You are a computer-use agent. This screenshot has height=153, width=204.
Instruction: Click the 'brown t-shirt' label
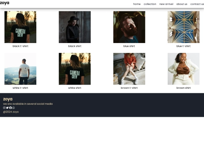[129, 88]
